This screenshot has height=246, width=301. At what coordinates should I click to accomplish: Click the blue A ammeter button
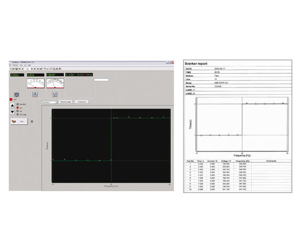tap(35, 94)
